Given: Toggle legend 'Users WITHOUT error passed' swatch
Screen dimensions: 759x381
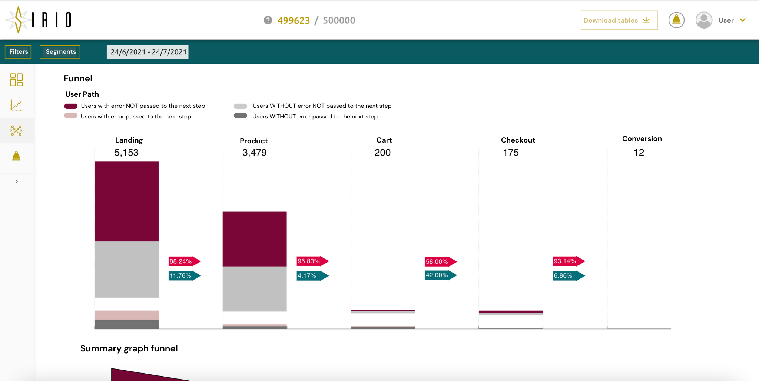Looking at the screenshot, I should click(x=241, y=116).
